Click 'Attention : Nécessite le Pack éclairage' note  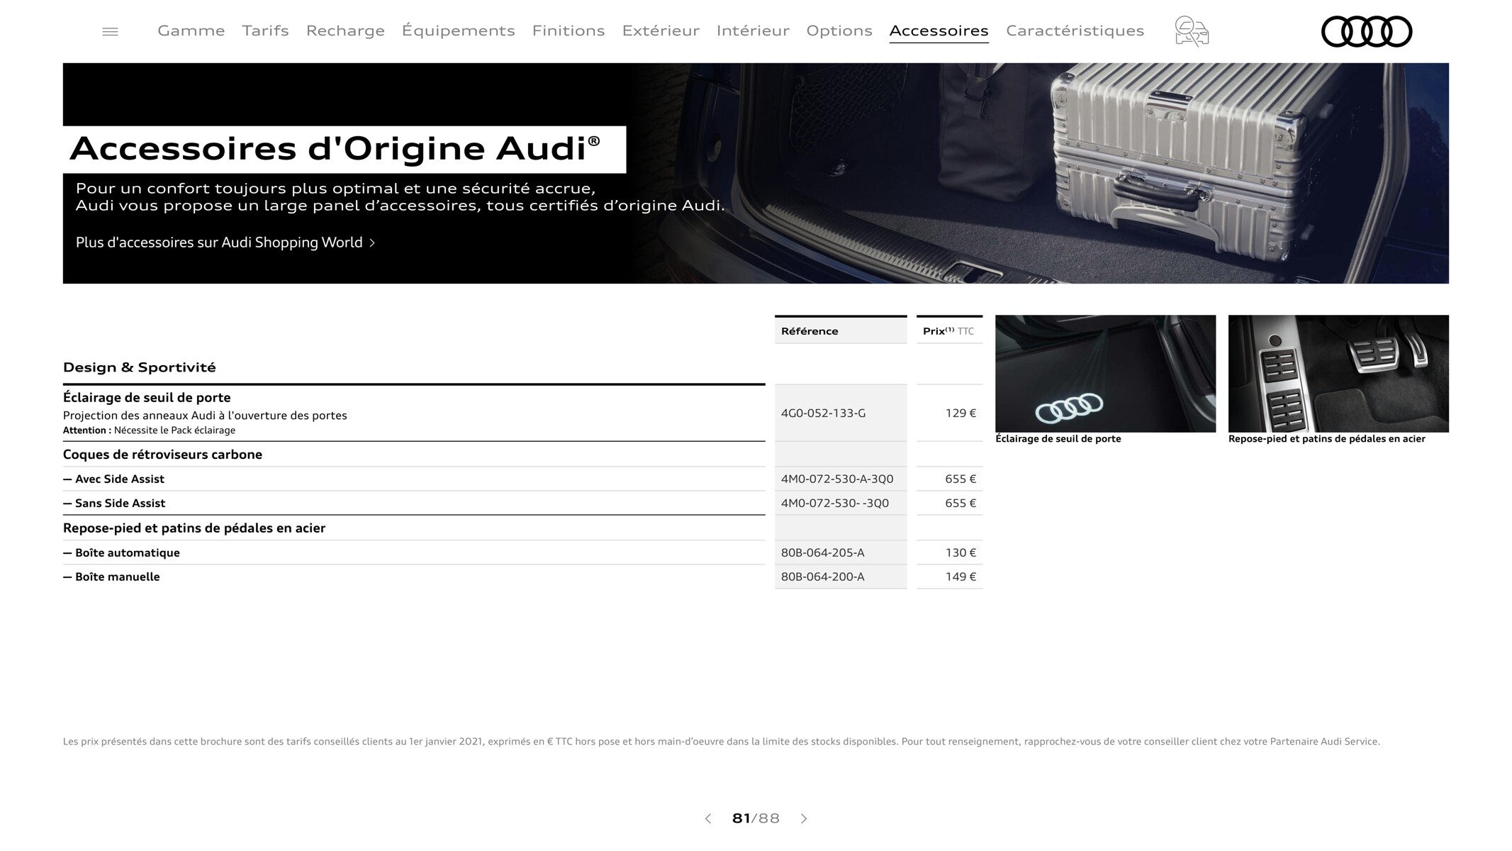149,430
